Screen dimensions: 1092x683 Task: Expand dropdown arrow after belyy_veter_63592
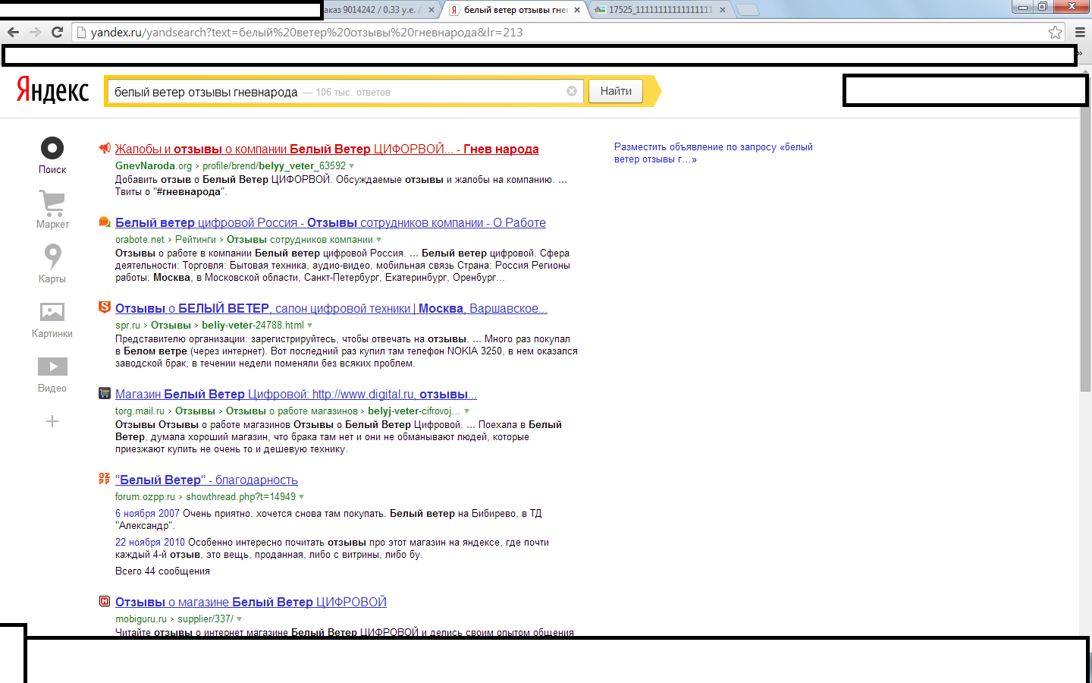point(351,166)
